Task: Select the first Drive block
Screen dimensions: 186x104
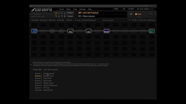Action: click(52, 31)
